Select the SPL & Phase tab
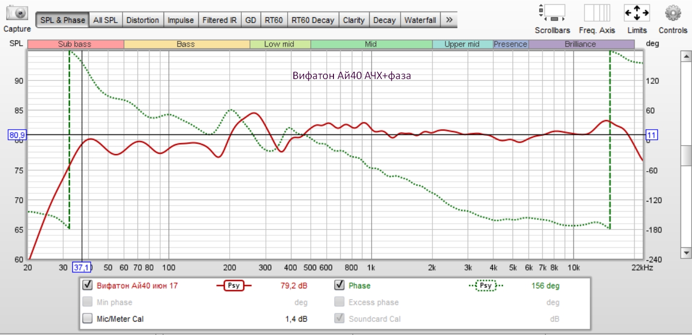This screenshot has height=335, width=692. (63, 20)
